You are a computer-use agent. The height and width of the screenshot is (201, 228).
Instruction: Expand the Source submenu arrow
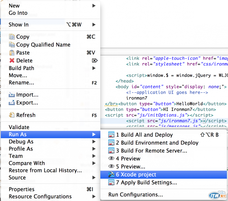pyautogui.click(x=94, y=177)
